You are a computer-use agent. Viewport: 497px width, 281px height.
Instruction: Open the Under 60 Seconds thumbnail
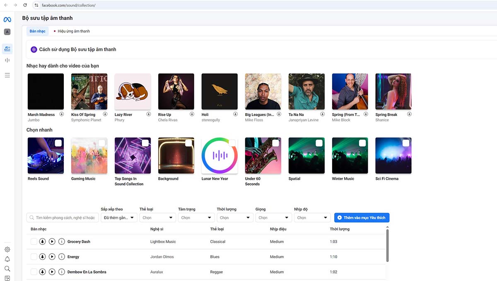point(263,155)
